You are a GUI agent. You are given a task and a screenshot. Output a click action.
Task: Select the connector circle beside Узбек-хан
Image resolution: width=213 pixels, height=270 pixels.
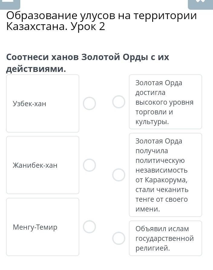[x=89, y=103]
